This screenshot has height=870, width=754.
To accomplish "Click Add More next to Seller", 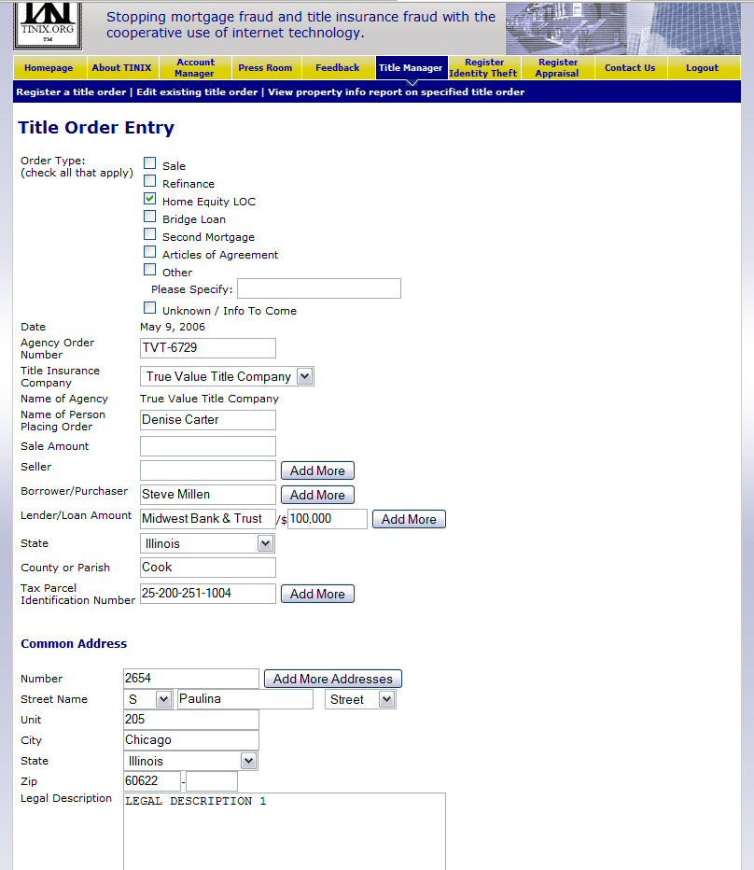I will [317, 470].
